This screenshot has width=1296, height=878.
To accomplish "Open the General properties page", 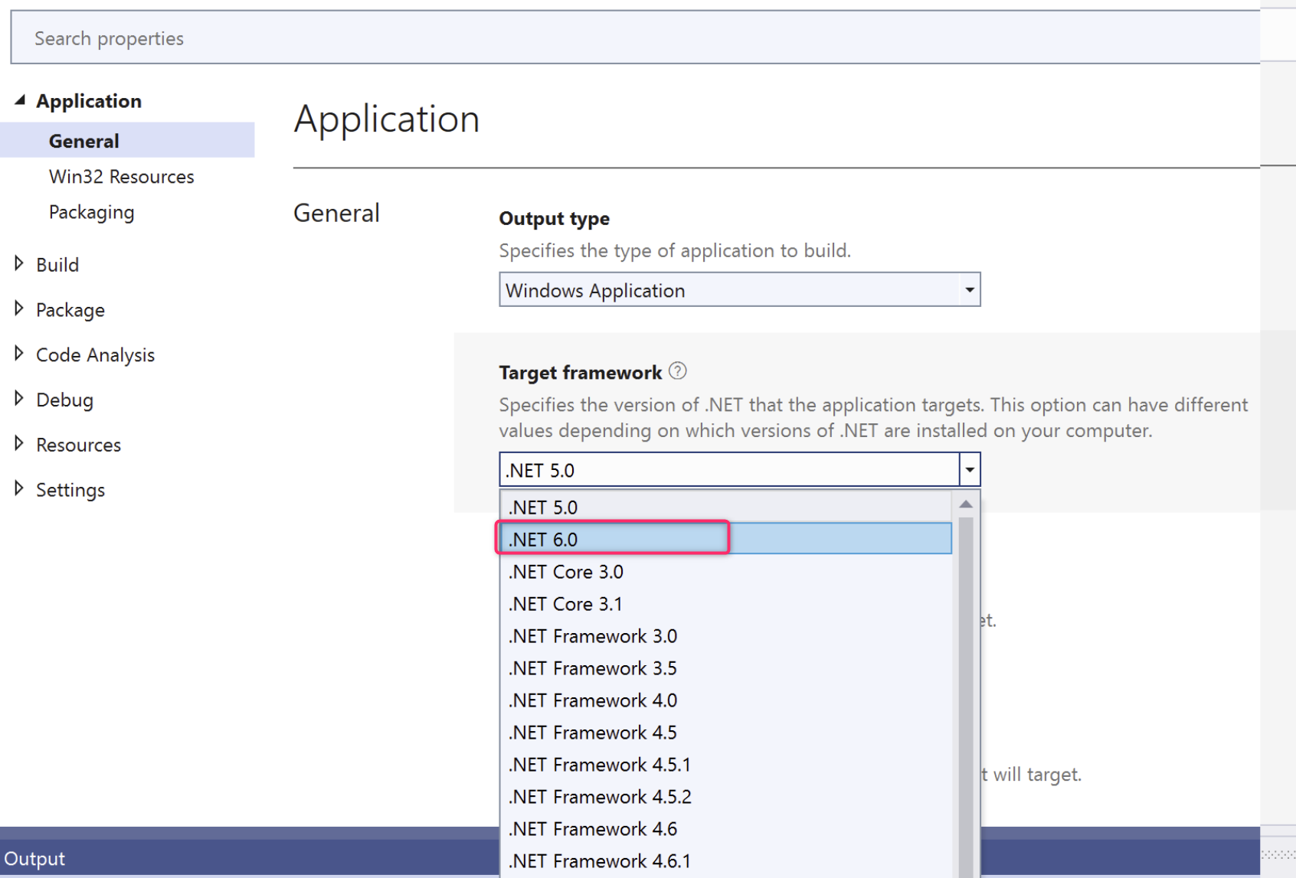I will (x=84, y=140).
